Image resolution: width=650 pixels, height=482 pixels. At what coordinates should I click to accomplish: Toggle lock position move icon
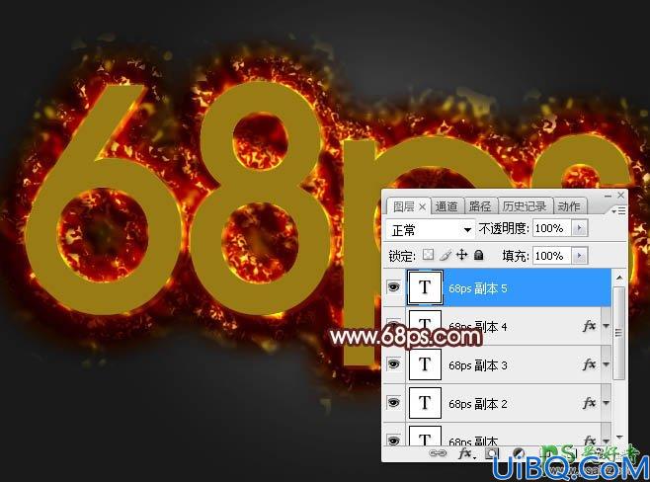[461, 255]
